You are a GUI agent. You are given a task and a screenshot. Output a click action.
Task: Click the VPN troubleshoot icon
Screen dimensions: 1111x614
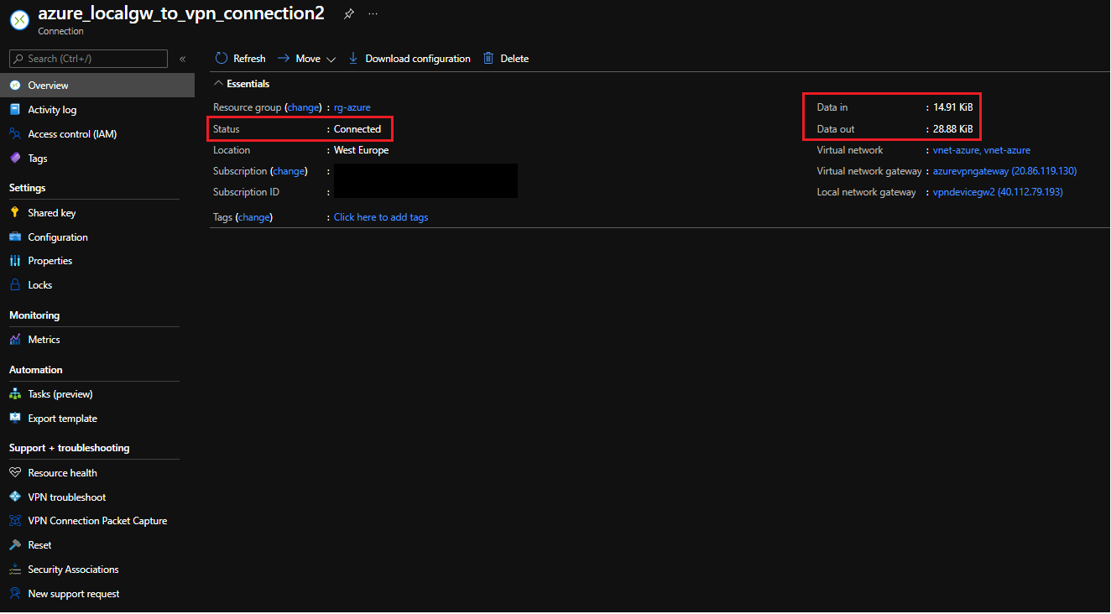[x=15, y=497]
